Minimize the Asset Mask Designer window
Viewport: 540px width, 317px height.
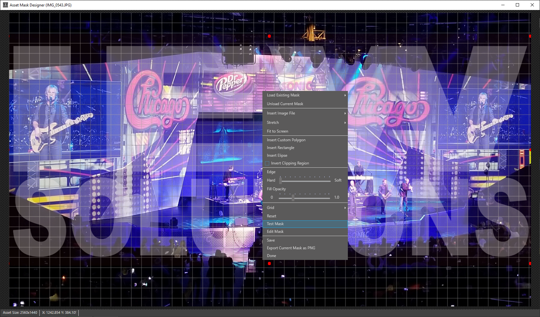click(503, 5)
